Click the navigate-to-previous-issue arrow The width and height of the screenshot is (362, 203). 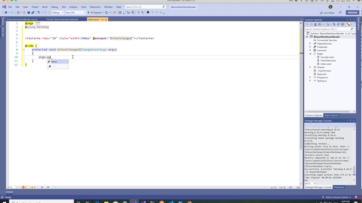(x=42, y=187)
